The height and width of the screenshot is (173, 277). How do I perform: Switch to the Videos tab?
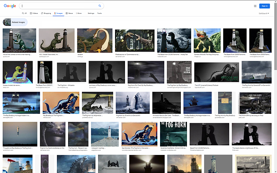pyautogui.click(x=34, y=13)
